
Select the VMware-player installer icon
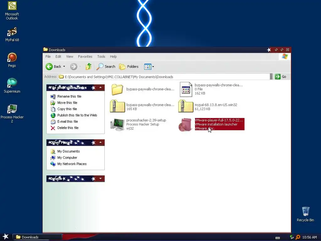(185, 125)
